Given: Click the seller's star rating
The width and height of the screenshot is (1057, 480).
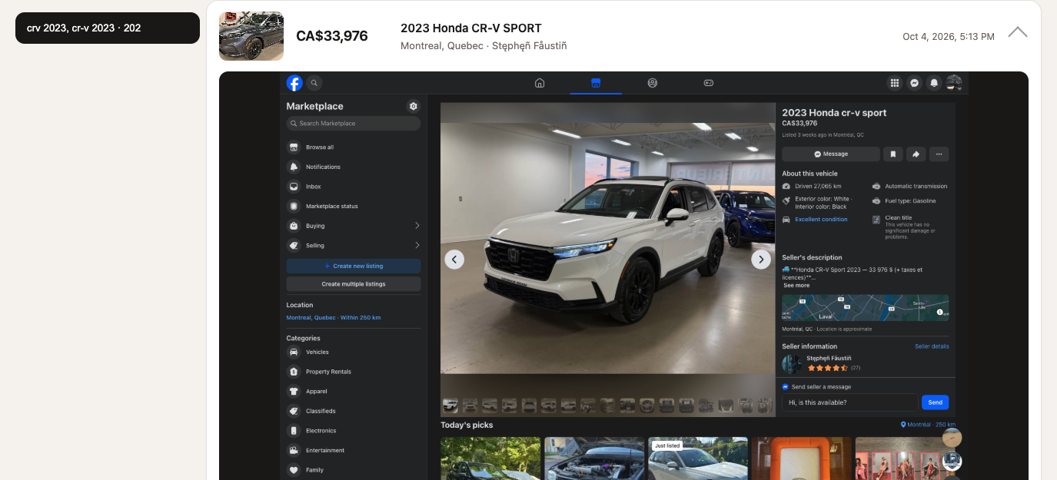Looking at the screenshot, I should (827, 369).
